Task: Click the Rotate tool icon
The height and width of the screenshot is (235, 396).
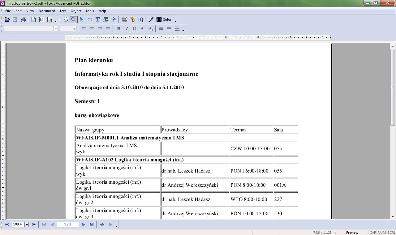Action: 90,19
